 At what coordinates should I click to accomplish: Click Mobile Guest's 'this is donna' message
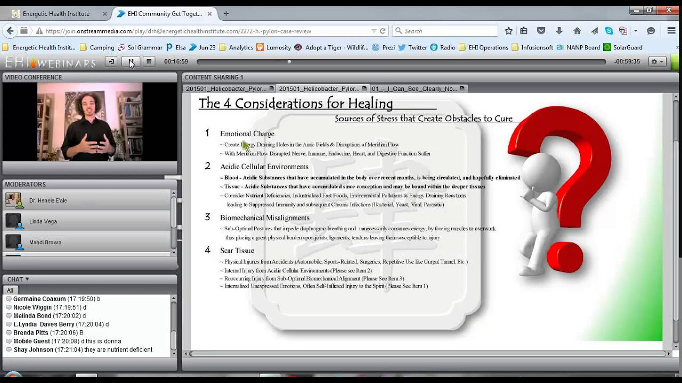click(63, 342)
